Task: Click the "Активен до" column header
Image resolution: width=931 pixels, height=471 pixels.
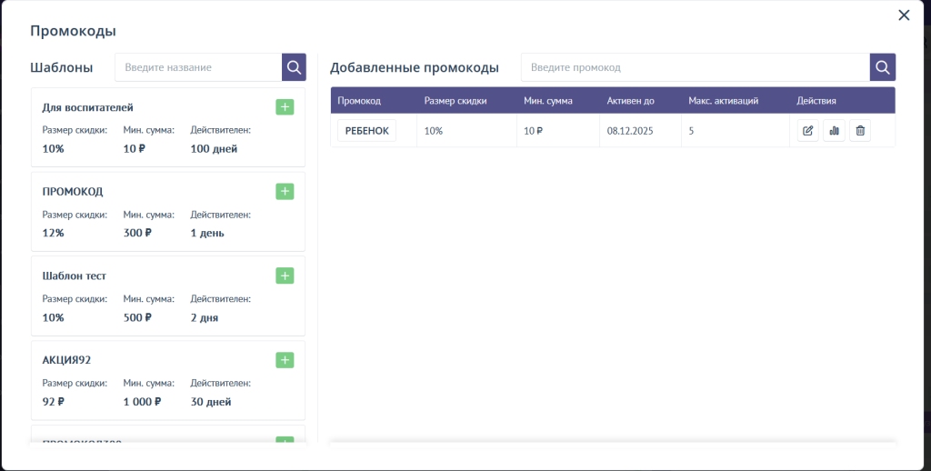Action: coord(630,101)
